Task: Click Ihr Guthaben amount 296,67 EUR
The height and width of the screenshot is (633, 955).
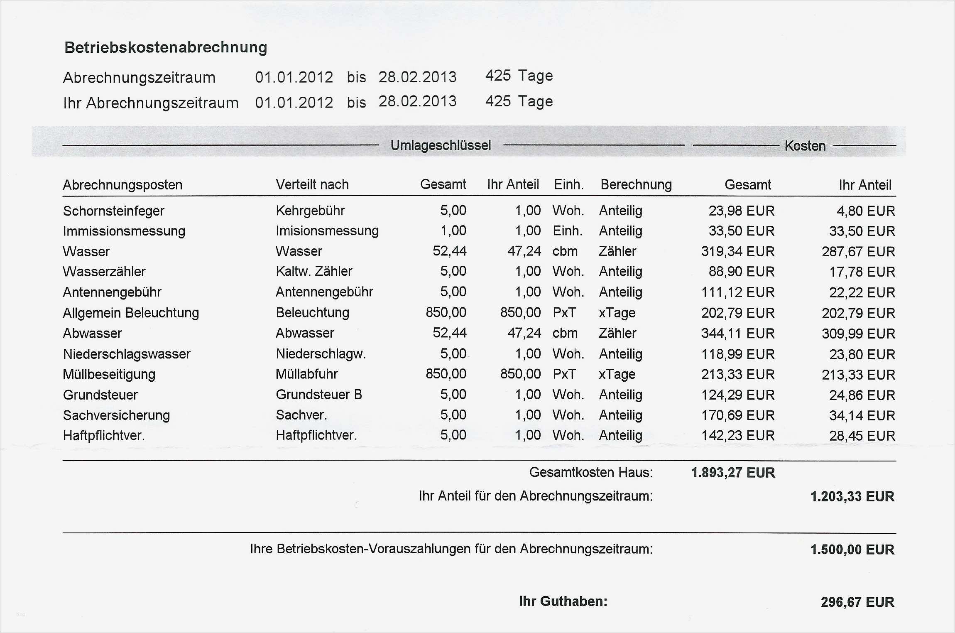Action: click(x=857, y=602)
